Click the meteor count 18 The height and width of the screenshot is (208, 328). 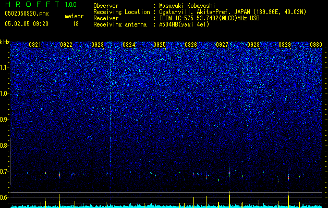click(x=76, y=24)
